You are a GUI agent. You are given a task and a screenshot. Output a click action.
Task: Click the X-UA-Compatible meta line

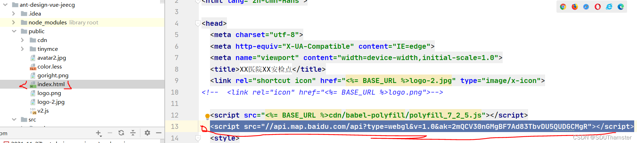(322, 47)
